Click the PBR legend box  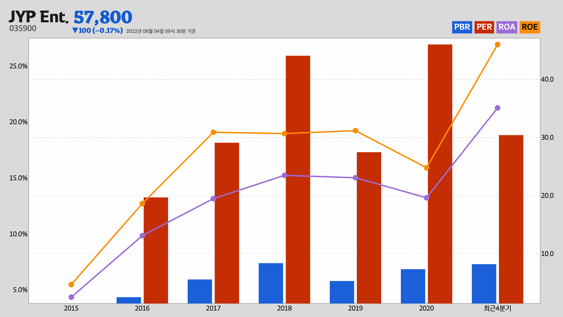462,27
